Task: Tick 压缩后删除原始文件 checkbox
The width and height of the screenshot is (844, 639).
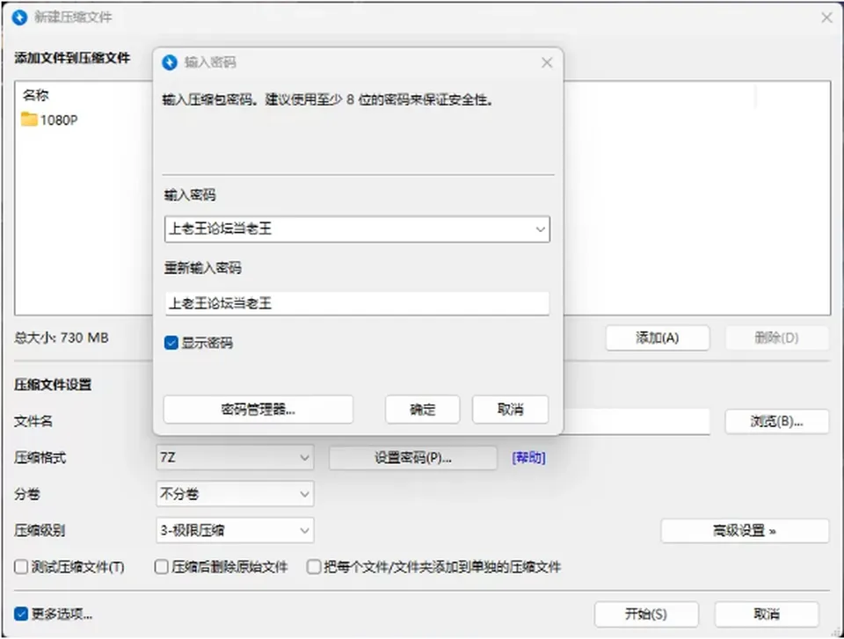Action: pos(162,567)
